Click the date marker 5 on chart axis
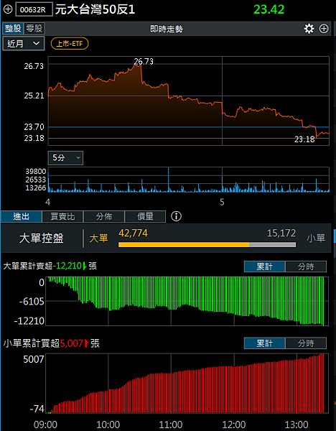 coord(222,203)
